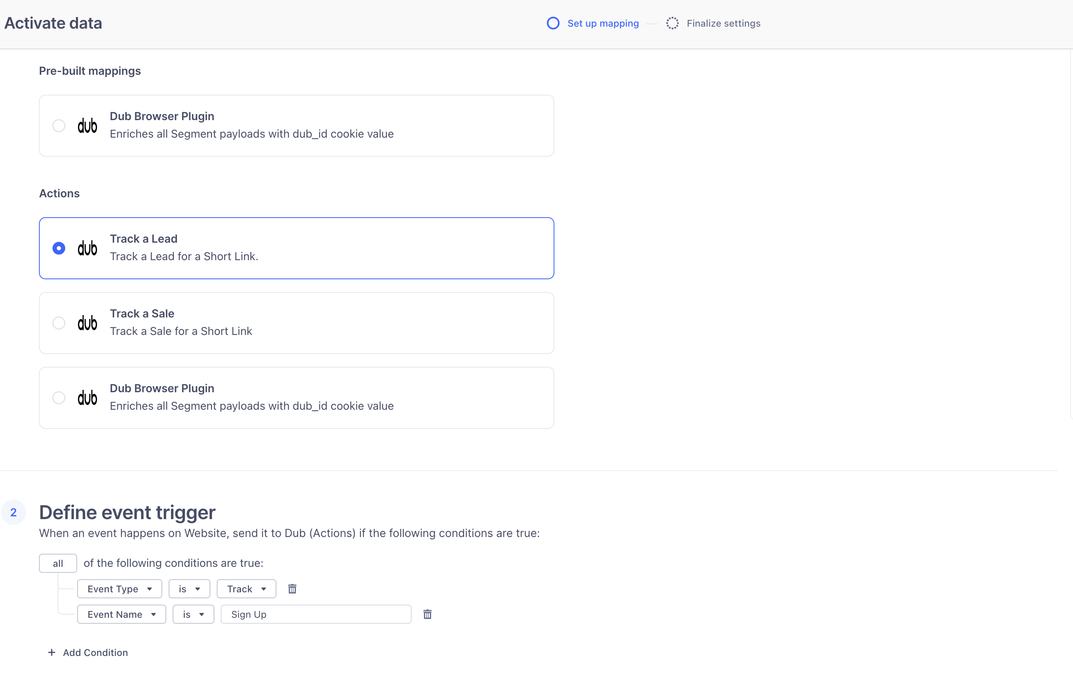This screenshot has width=1073, height=685.
Task: Click the Add Condition button
Action: (95, 652)
